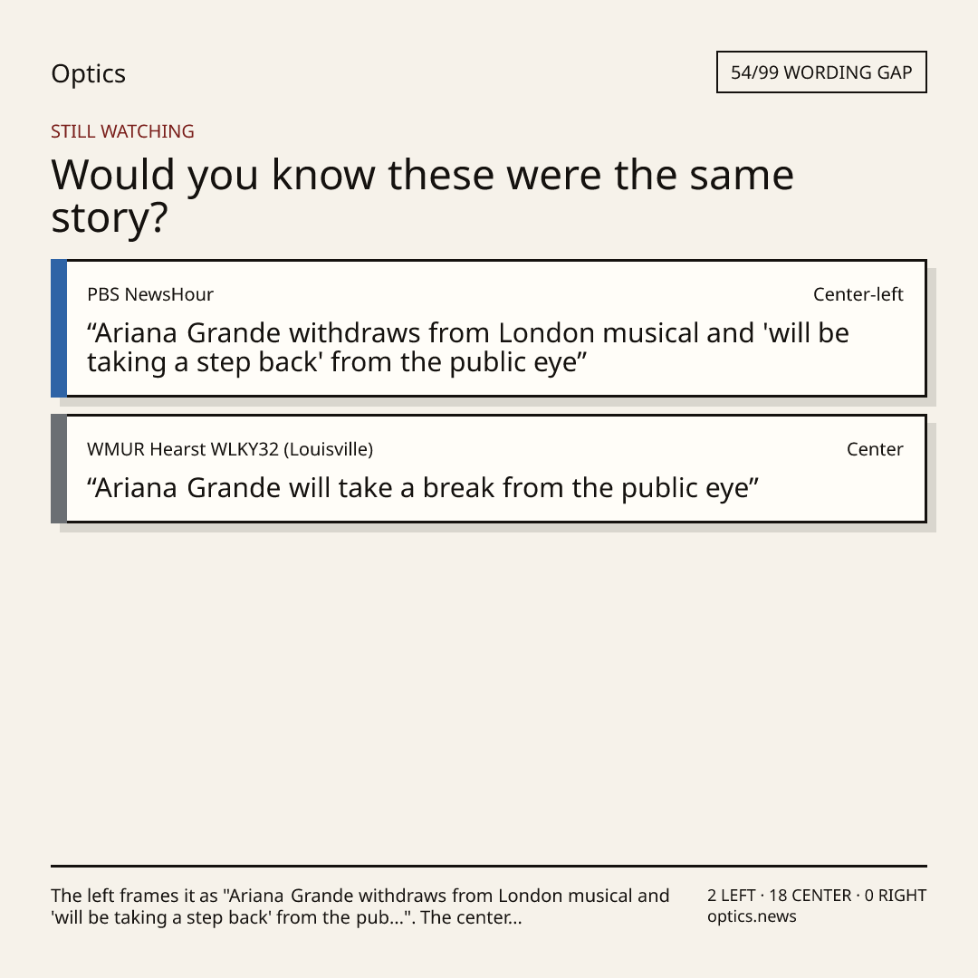
Task: Open the 54/99 WORDING GAP badge
Action: (x=821, y=72)
